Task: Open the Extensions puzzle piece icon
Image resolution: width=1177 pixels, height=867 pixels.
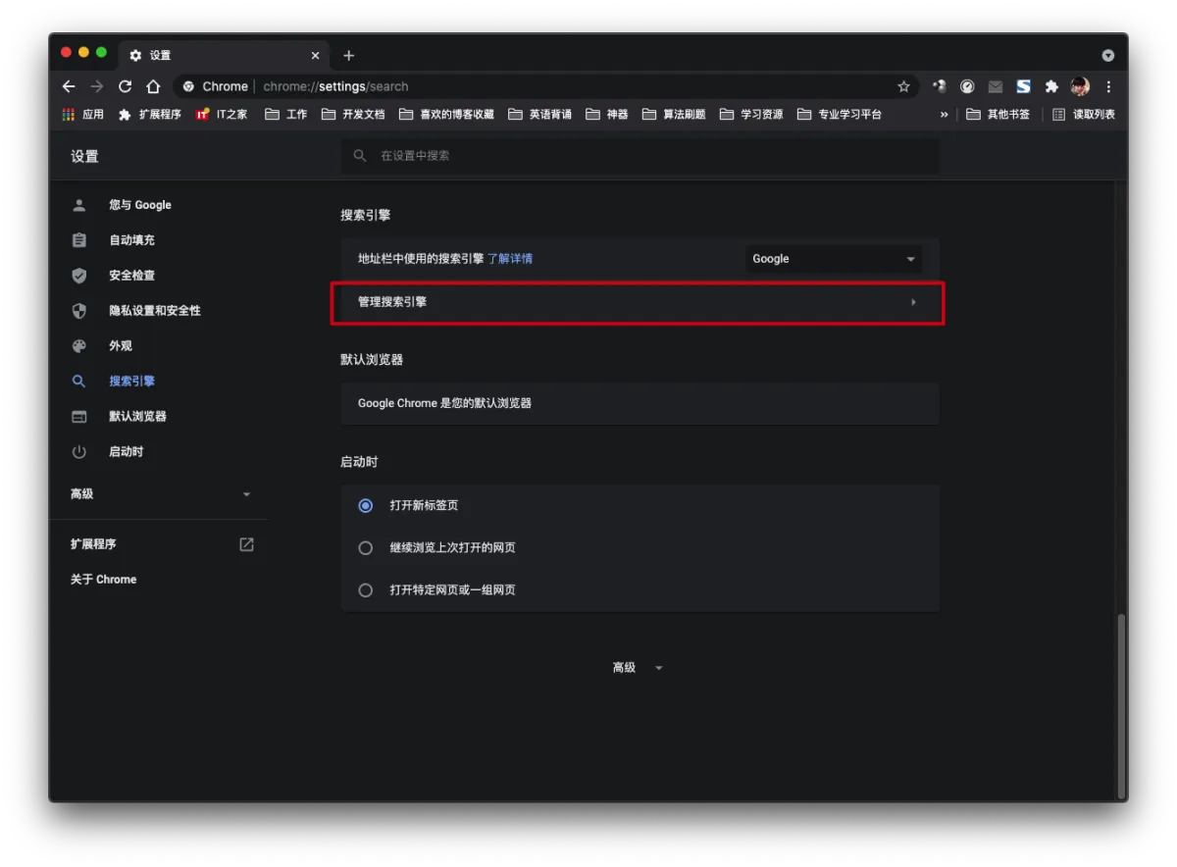Action: (x=1051, y=86)
